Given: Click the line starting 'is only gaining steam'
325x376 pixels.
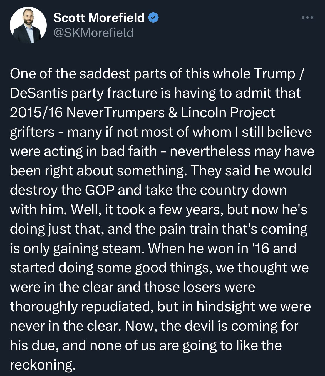Looking at the screenshot, I should pos(153,249).
